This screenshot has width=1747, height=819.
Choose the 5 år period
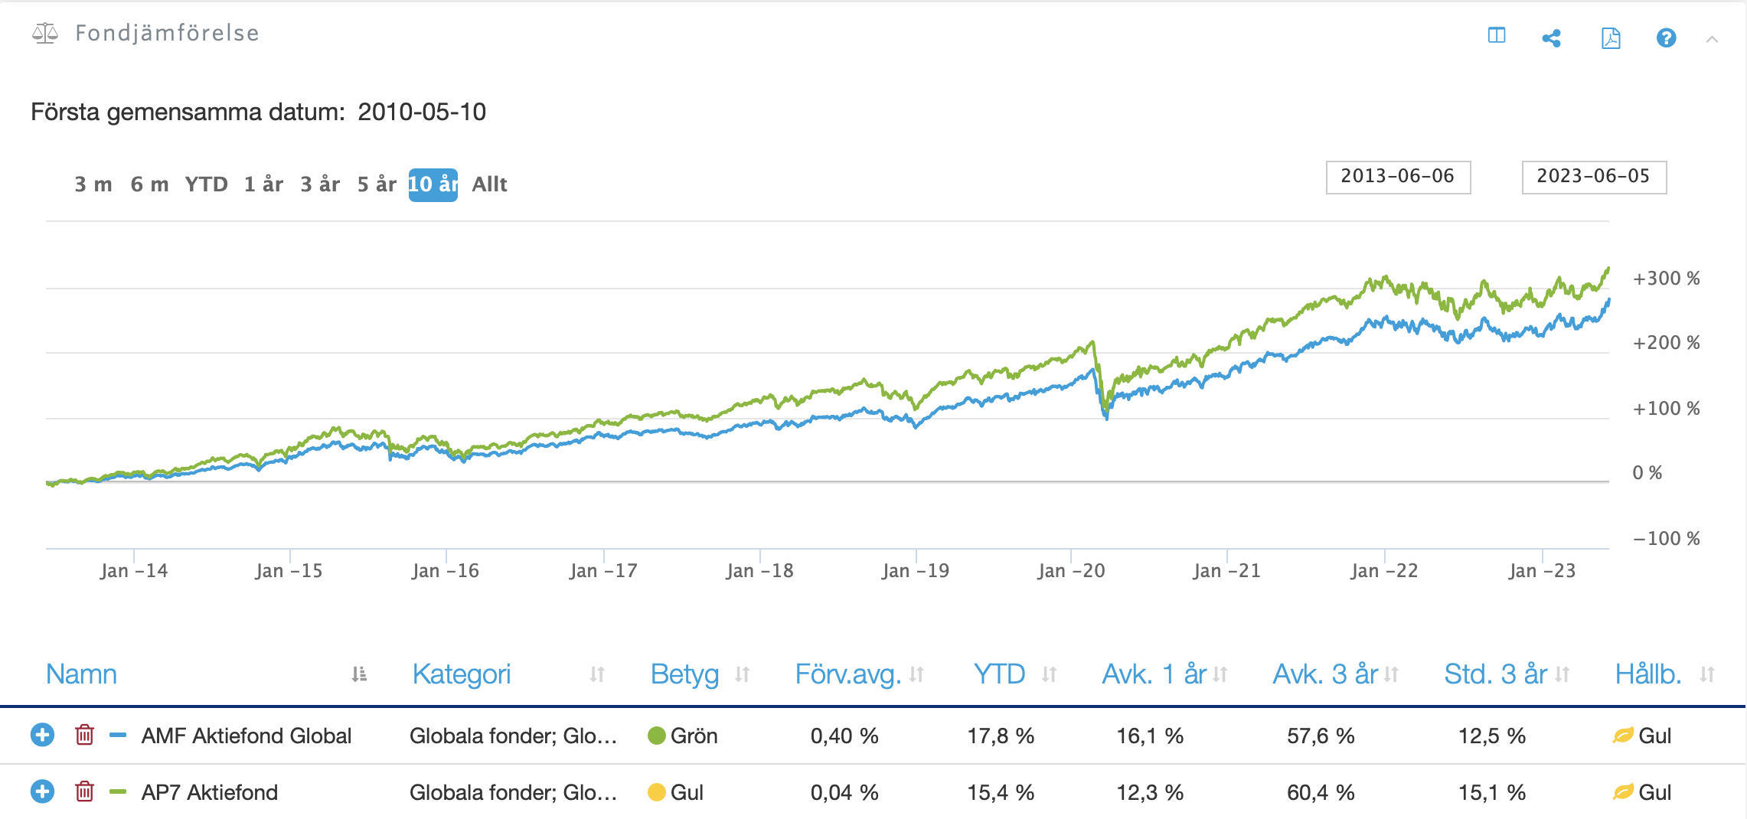[377, 184]
